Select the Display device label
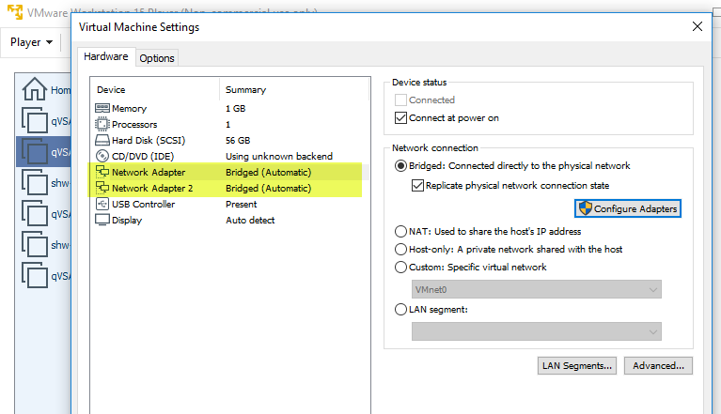The image size is (721, 414). (127, 221)
